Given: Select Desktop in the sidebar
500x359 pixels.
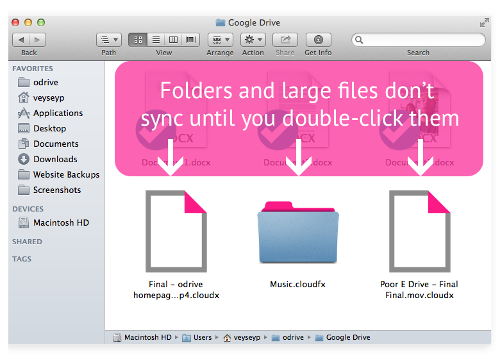Looking at the screenshot, I should [x=57, y=128].
